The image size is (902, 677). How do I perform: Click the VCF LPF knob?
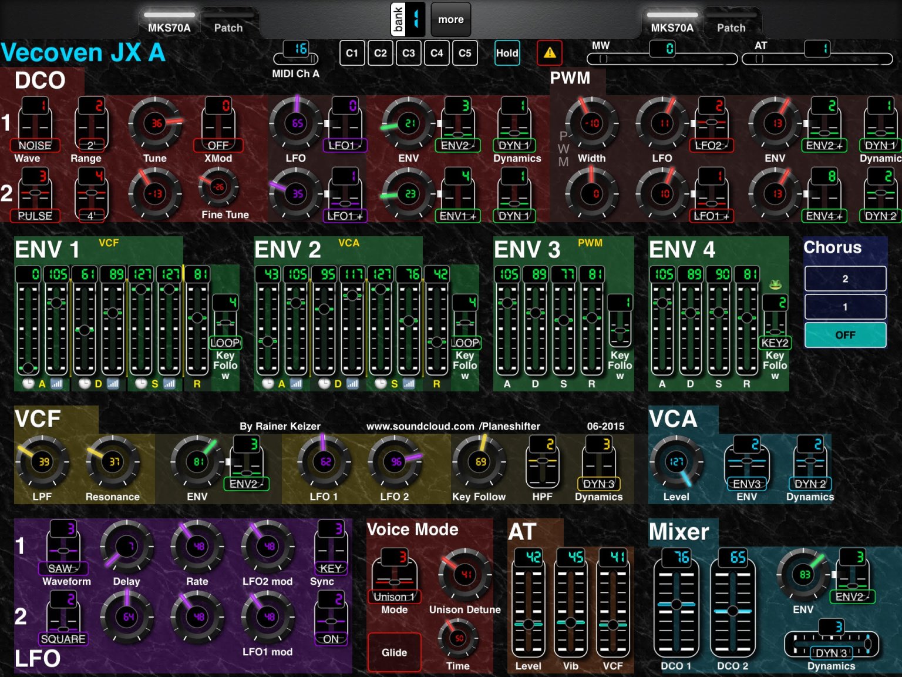click(x=42, y=462)
